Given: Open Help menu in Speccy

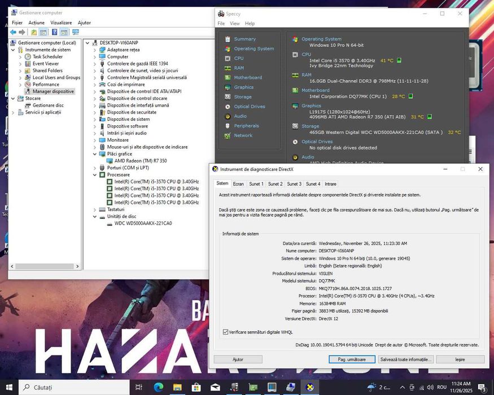Looking at the screenshot, I should point(250,24).
